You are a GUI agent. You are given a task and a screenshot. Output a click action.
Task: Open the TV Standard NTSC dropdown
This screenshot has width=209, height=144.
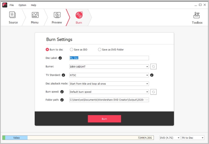pyautogui.click(x=109, y=75)
